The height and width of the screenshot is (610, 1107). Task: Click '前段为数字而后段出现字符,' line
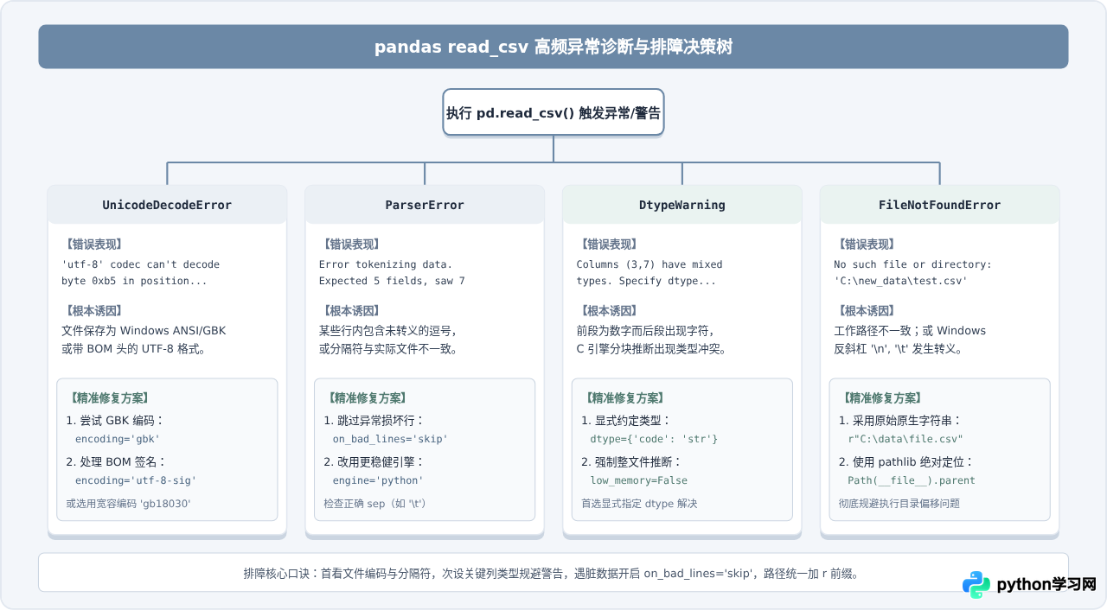(645, 330)
